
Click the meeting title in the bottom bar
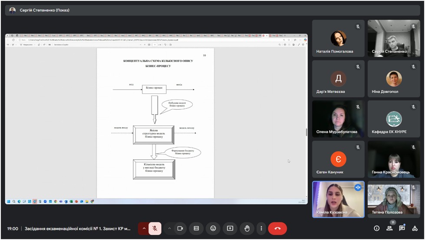click(77, 228)
